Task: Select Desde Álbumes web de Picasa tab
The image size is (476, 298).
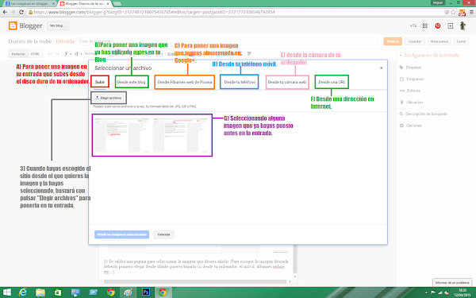Action: click(x=185, y=82)
